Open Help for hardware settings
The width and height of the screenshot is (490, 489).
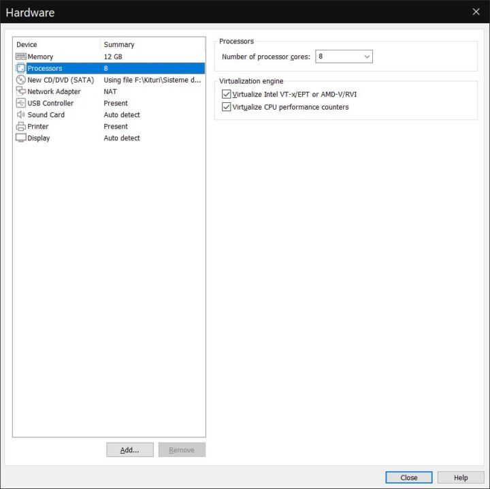point(461,477)
